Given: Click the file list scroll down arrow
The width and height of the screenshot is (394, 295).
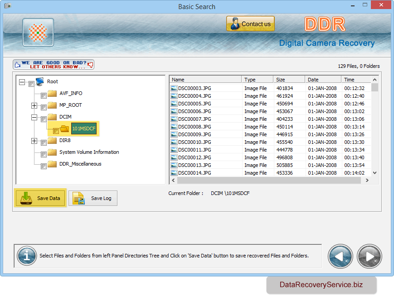Looking at the screenshot, I should [375, 173].
